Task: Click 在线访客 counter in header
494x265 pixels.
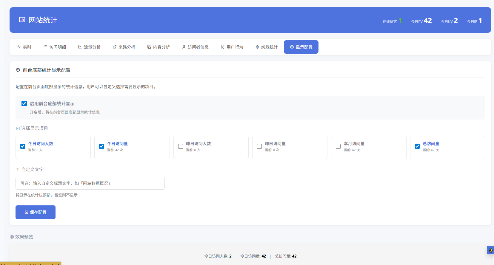Action: (392, 21)
